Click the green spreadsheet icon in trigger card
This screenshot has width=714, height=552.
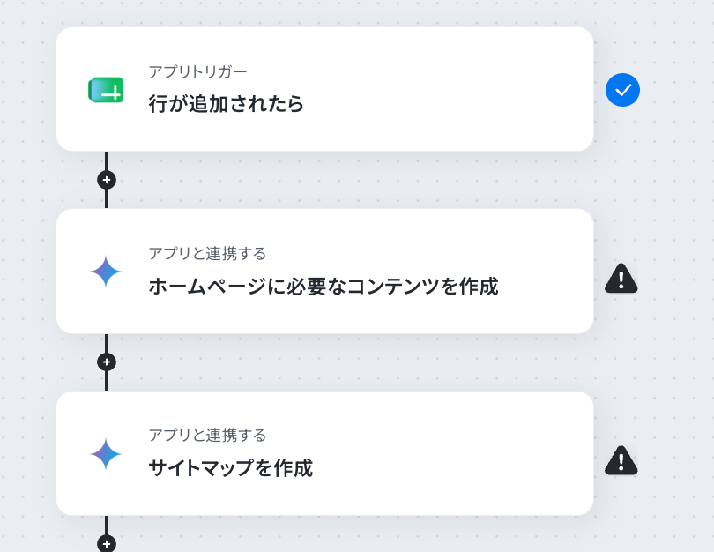coord(106,90)
